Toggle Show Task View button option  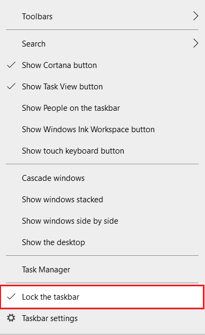point(102,87)
